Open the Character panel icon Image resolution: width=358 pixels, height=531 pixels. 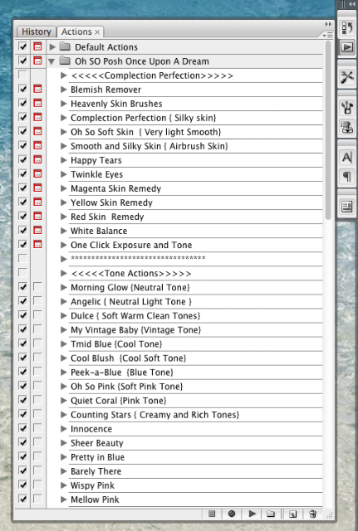point(347,157)
